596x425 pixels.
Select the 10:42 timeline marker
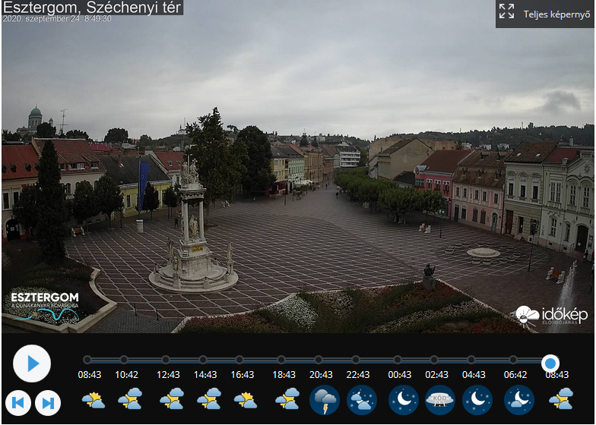point(124,360)
